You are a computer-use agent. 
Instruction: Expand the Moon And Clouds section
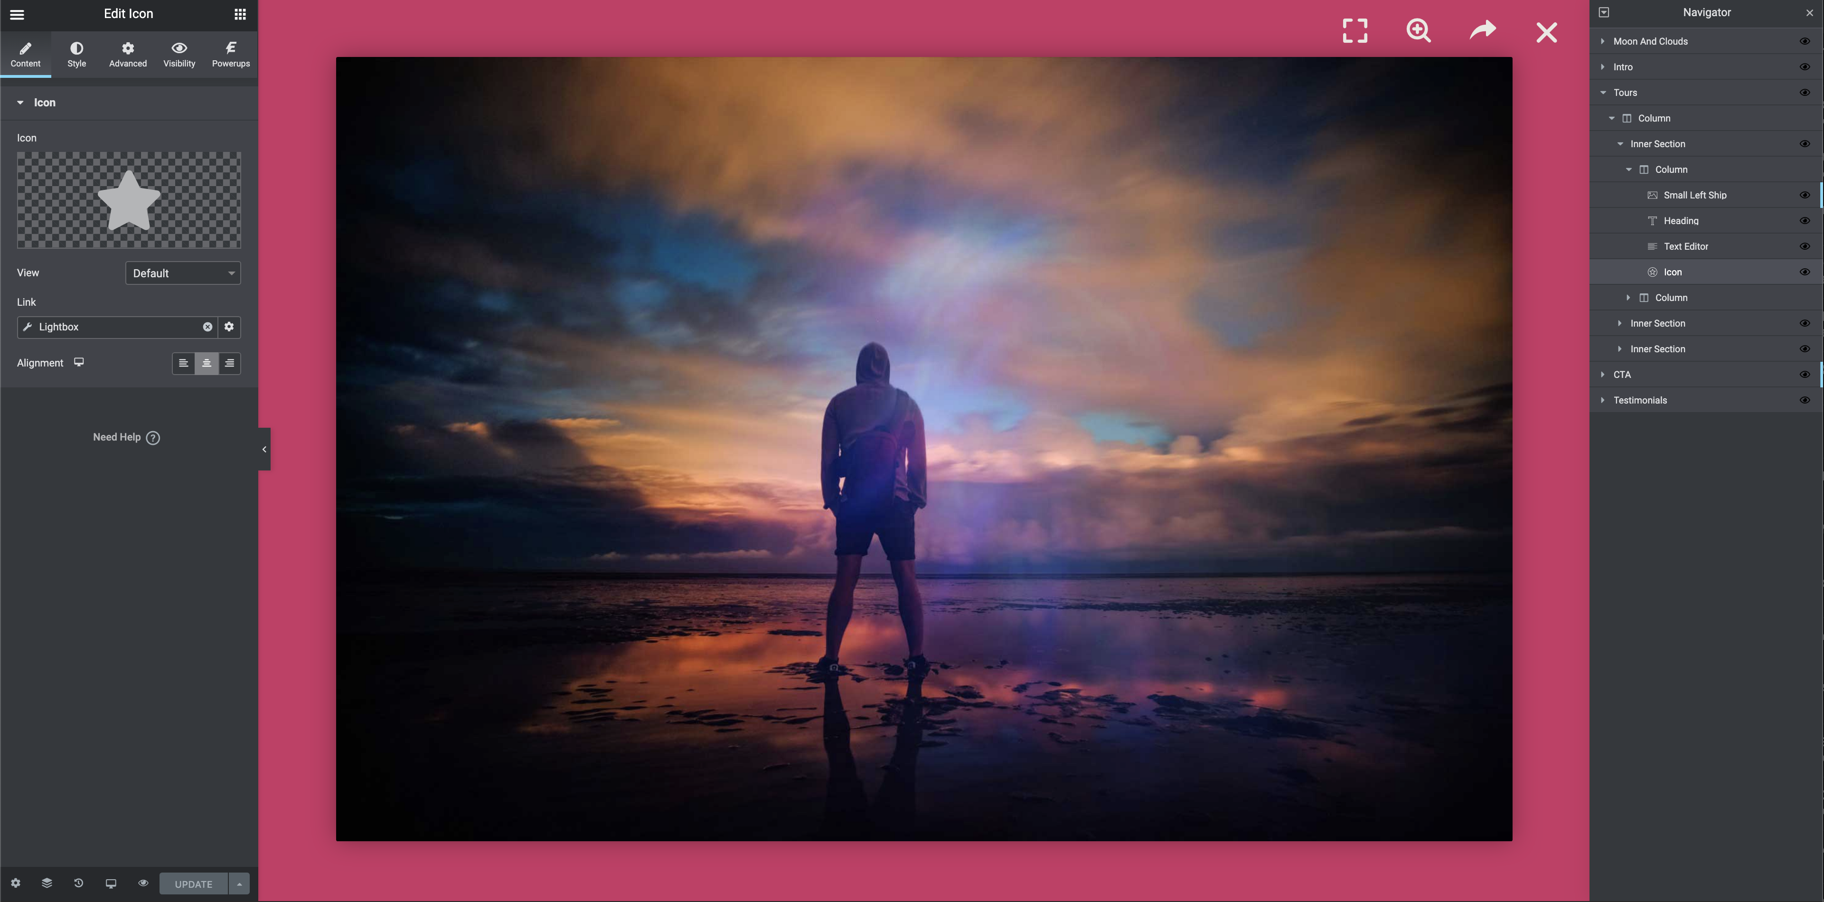(x=1603, y=42)
